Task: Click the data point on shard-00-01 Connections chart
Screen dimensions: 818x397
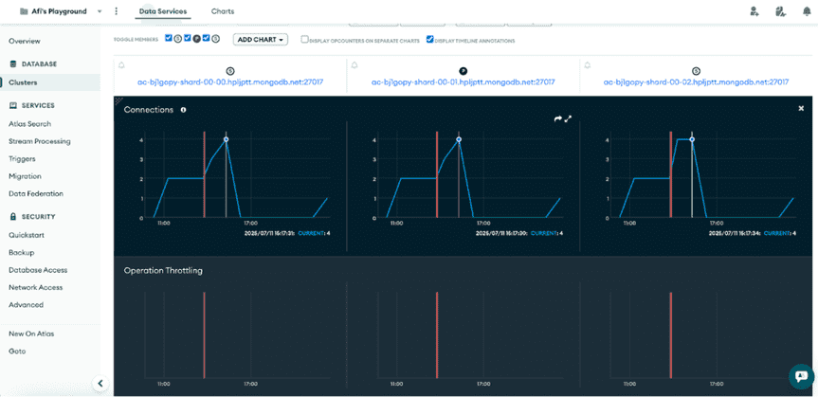Action: coord(459,139)
